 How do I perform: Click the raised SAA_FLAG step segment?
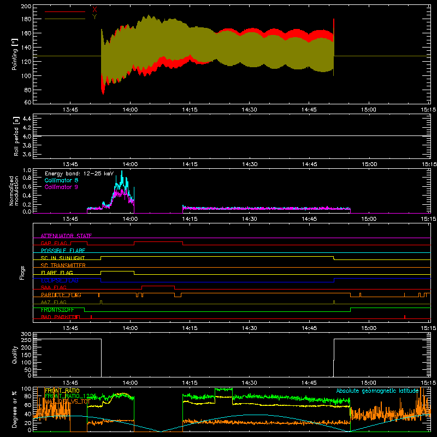(x=158, y=286)
